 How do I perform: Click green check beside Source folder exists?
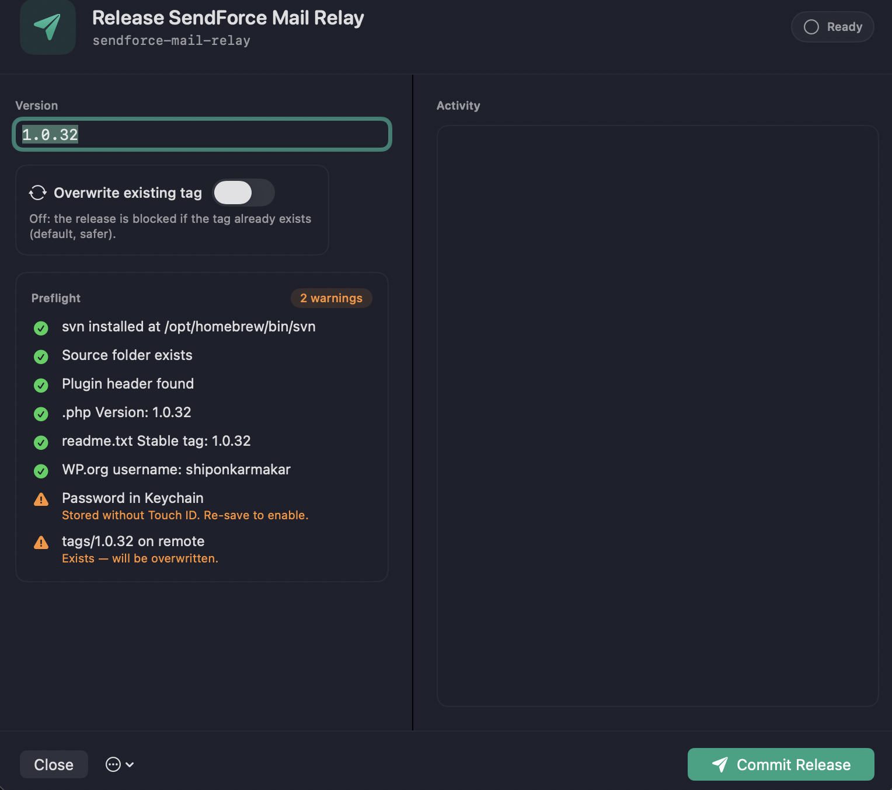(x=41, y=356)
